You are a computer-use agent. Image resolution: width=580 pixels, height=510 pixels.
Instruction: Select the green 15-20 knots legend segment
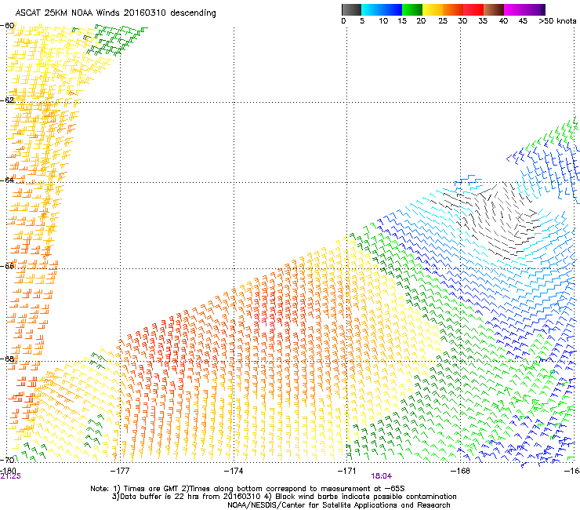tap(412, 9)
